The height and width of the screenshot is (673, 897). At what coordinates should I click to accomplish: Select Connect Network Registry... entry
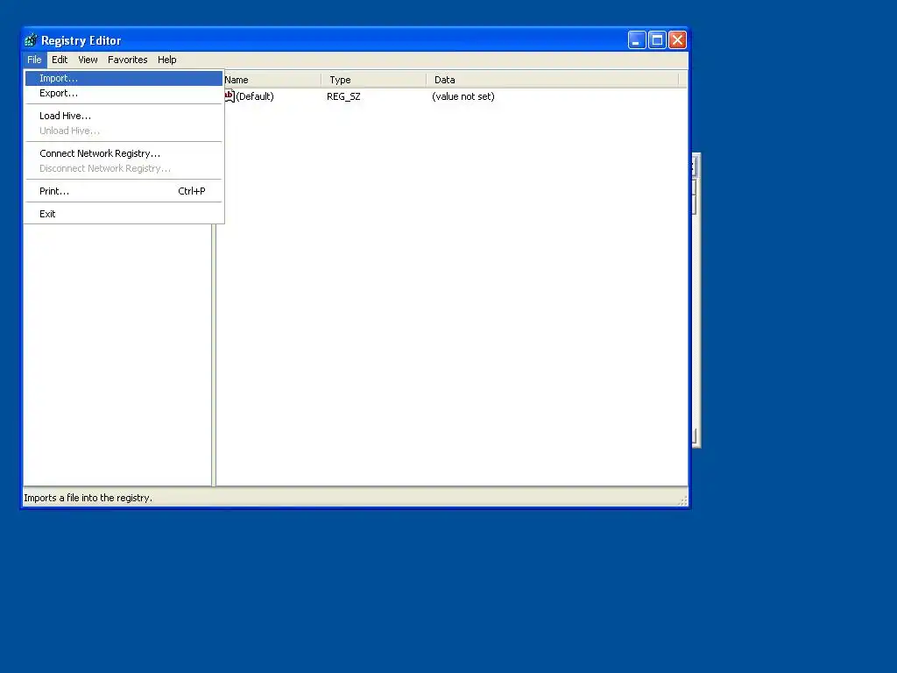(x=124, y=153)
